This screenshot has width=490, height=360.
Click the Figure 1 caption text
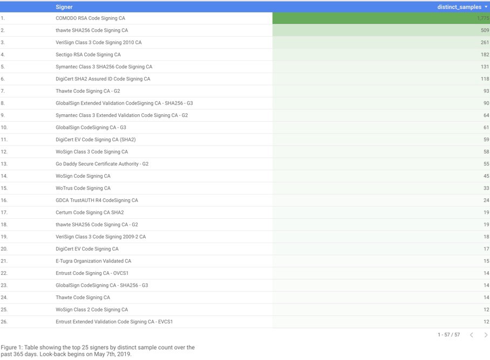[x=97, y=351]
